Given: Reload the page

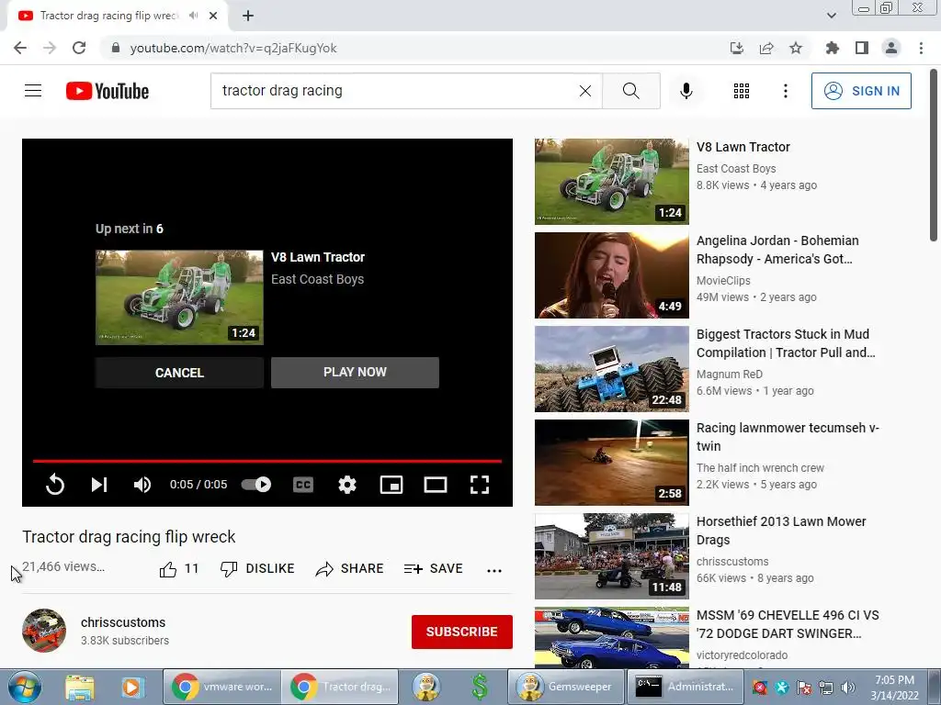Looking at the screenshot, I should pos(79,48).
